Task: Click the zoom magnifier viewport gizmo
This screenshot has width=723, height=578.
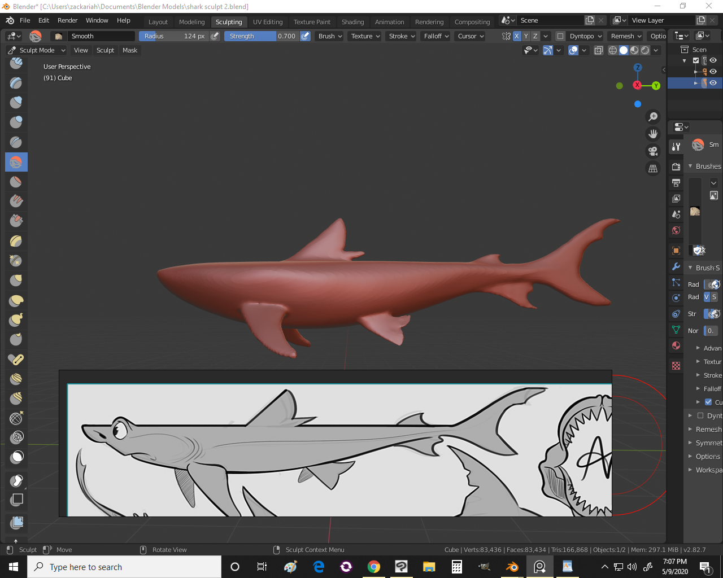Action: coord(653,117)
